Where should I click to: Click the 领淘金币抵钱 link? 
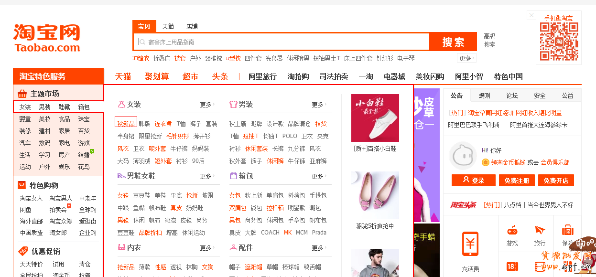tap(508, 162)
